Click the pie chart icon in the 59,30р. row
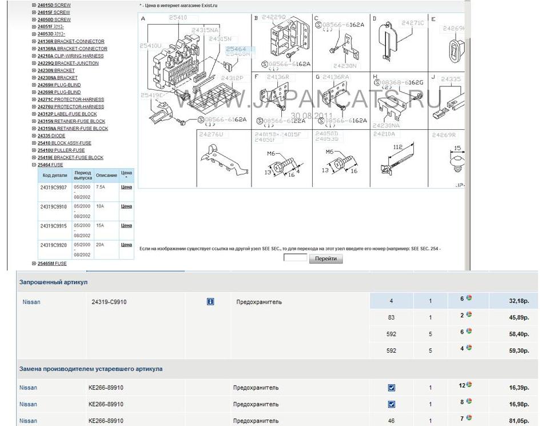The width and height of the screenshot is (542, 426). [x=469, y=348]
